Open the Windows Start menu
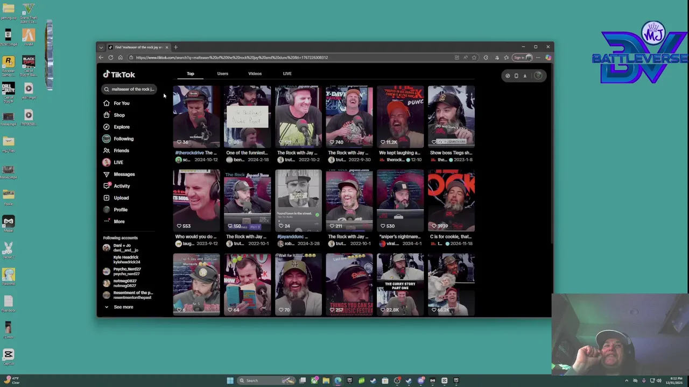689x387 pixels. (x=230, y=381)
